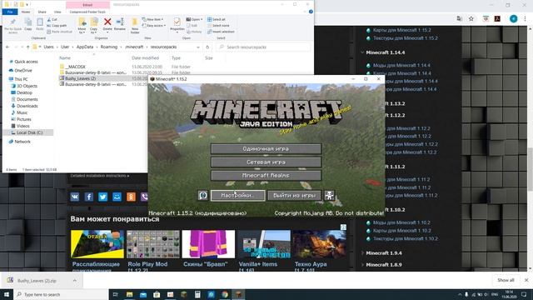
Task: Click Chrome bookmark star icon
Action: [471, 18]
